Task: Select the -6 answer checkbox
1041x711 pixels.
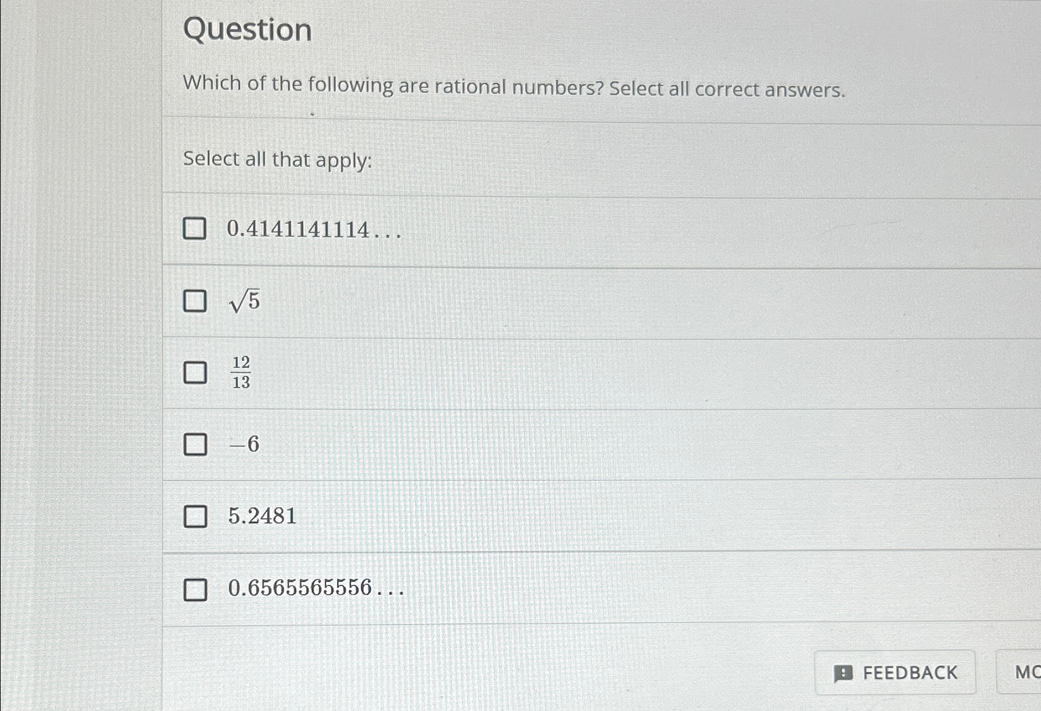Action: [x=195, y=445]
